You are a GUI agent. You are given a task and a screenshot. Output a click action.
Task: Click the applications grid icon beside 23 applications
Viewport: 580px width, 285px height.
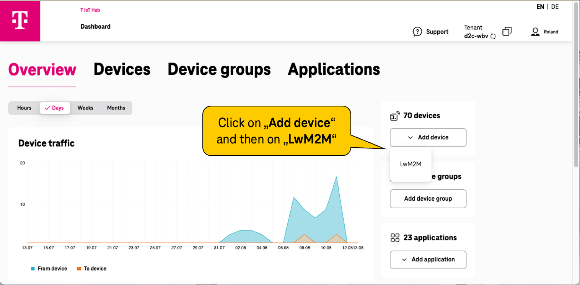[x=395, y=237]
